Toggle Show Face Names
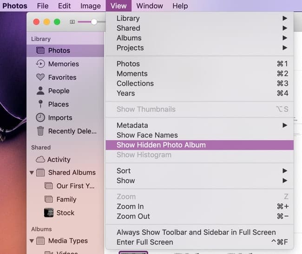The width and height of the screenshot is (302, 254). [x=199, y=135]
